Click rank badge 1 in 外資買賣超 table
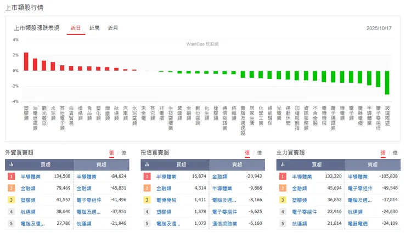This screenshot has width=406, height=233. point(11,177)
